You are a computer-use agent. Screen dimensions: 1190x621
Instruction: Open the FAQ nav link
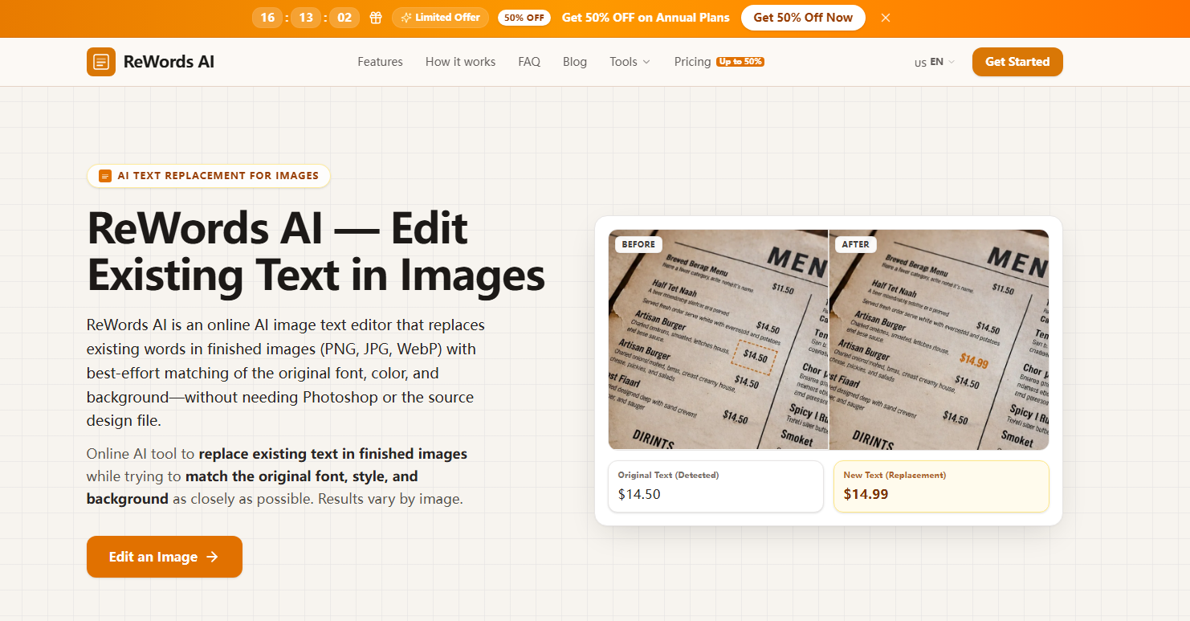pos(529,62)
